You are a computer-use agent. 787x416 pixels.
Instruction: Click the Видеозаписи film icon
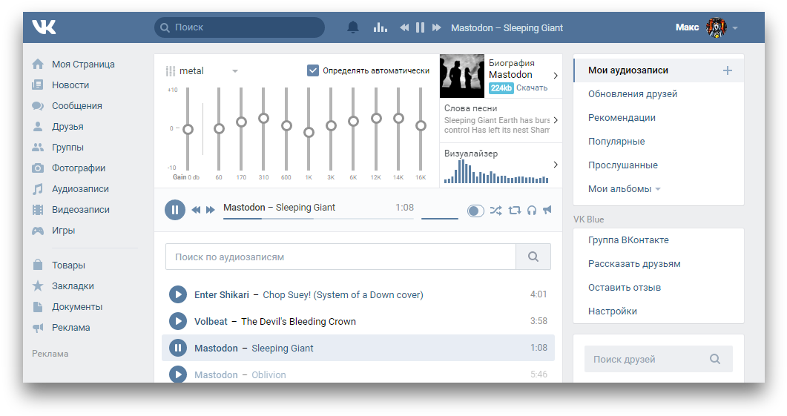(x=38, y=210)
